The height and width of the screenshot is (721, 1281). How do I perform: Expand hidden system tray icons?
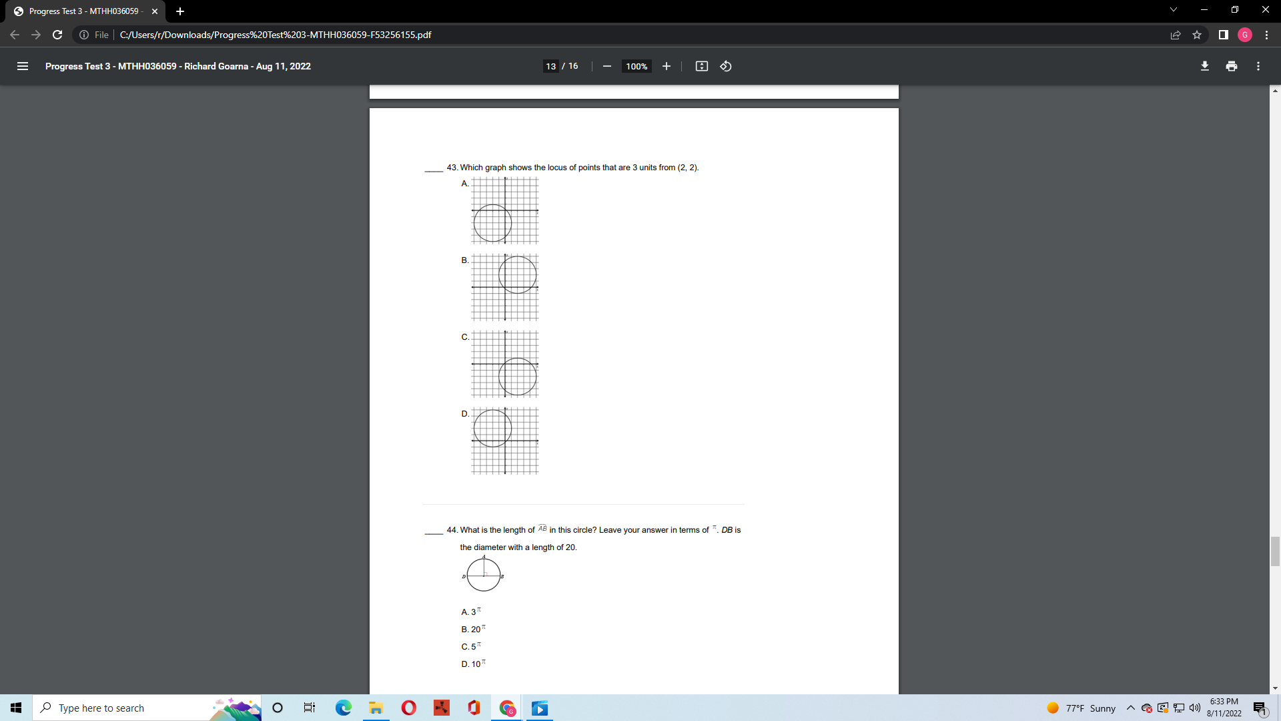tap(1131, 708)
